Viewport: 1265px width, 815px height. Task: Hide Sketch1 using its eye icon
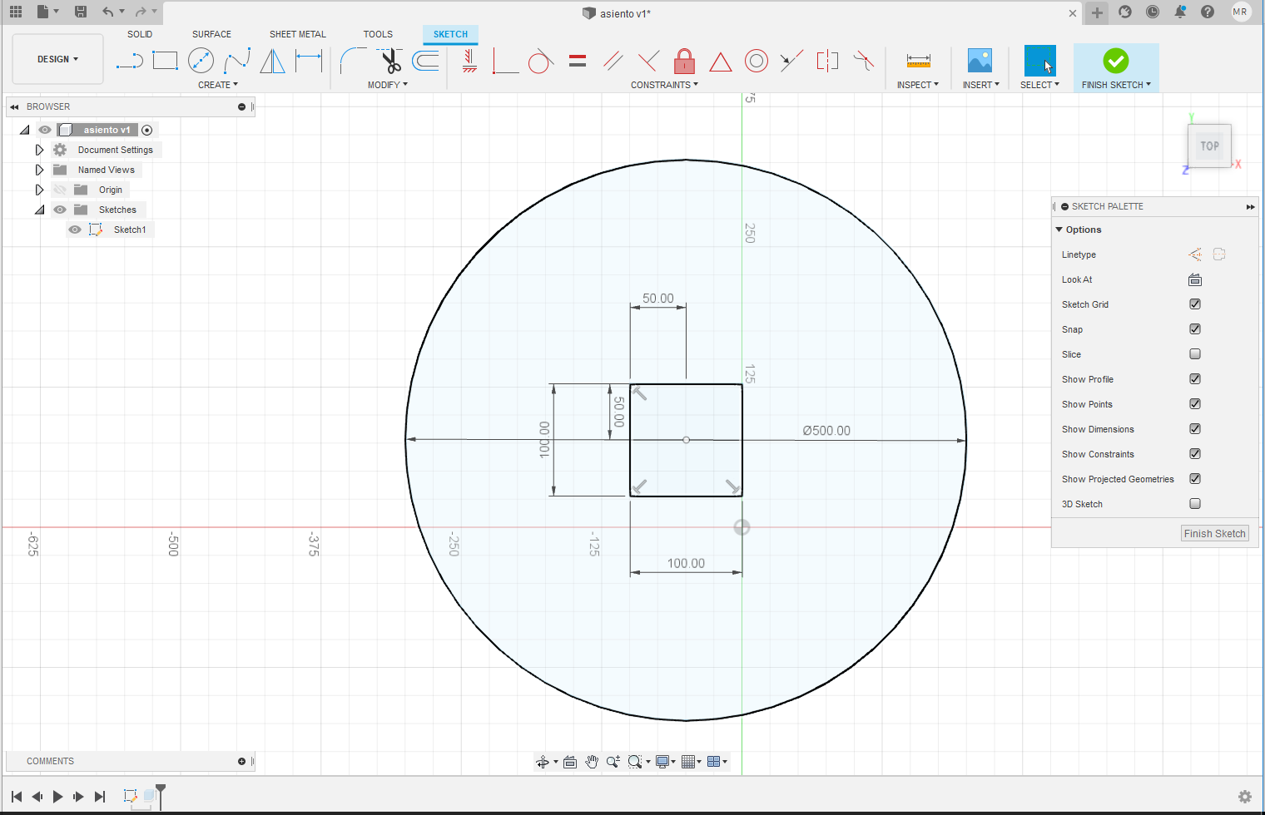[75, 230]
